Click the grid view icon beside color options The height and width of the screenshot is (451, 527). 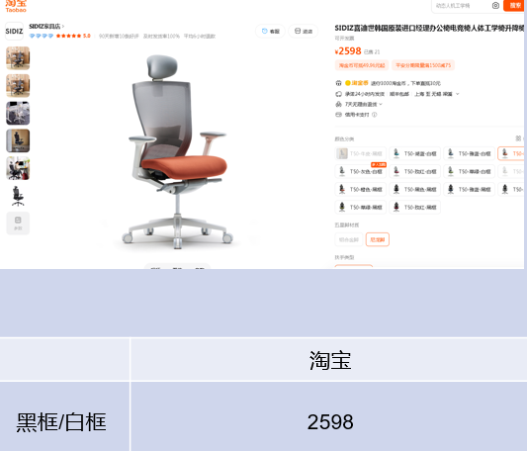[518, 138]
